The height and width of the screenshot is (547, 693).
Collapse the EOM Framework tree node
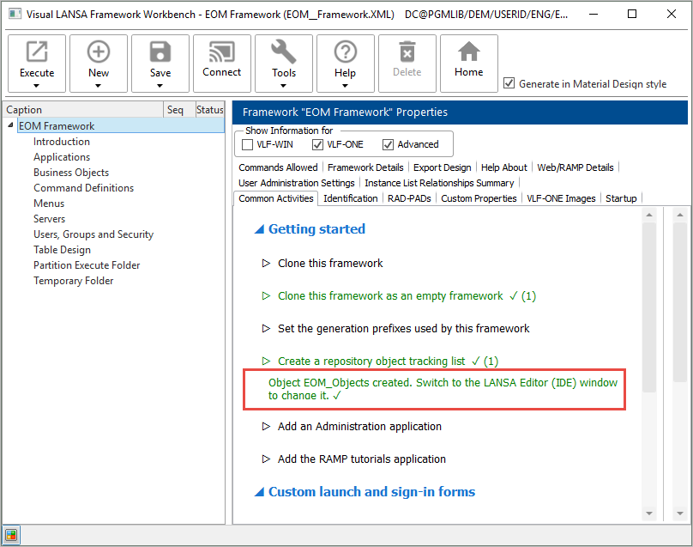point(10,125)
